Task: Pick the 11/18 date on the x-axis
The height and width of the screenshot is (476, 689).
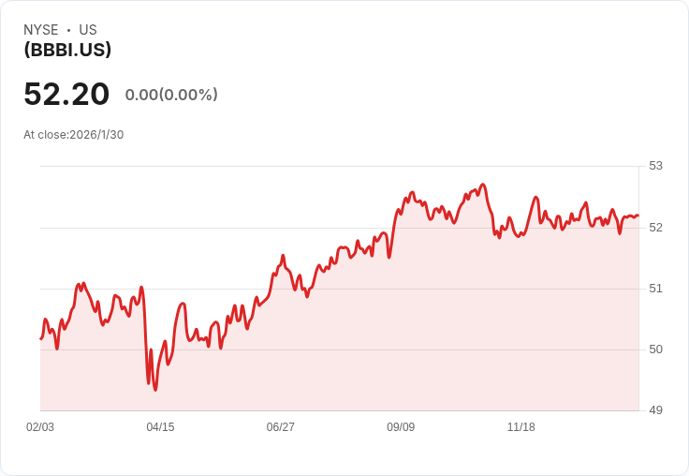Action: 520,426
